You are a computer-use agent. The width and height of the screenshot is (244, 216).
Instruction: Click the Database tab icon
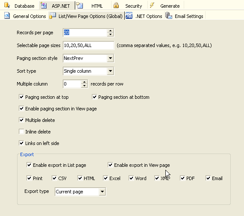[x=7, y=5]
